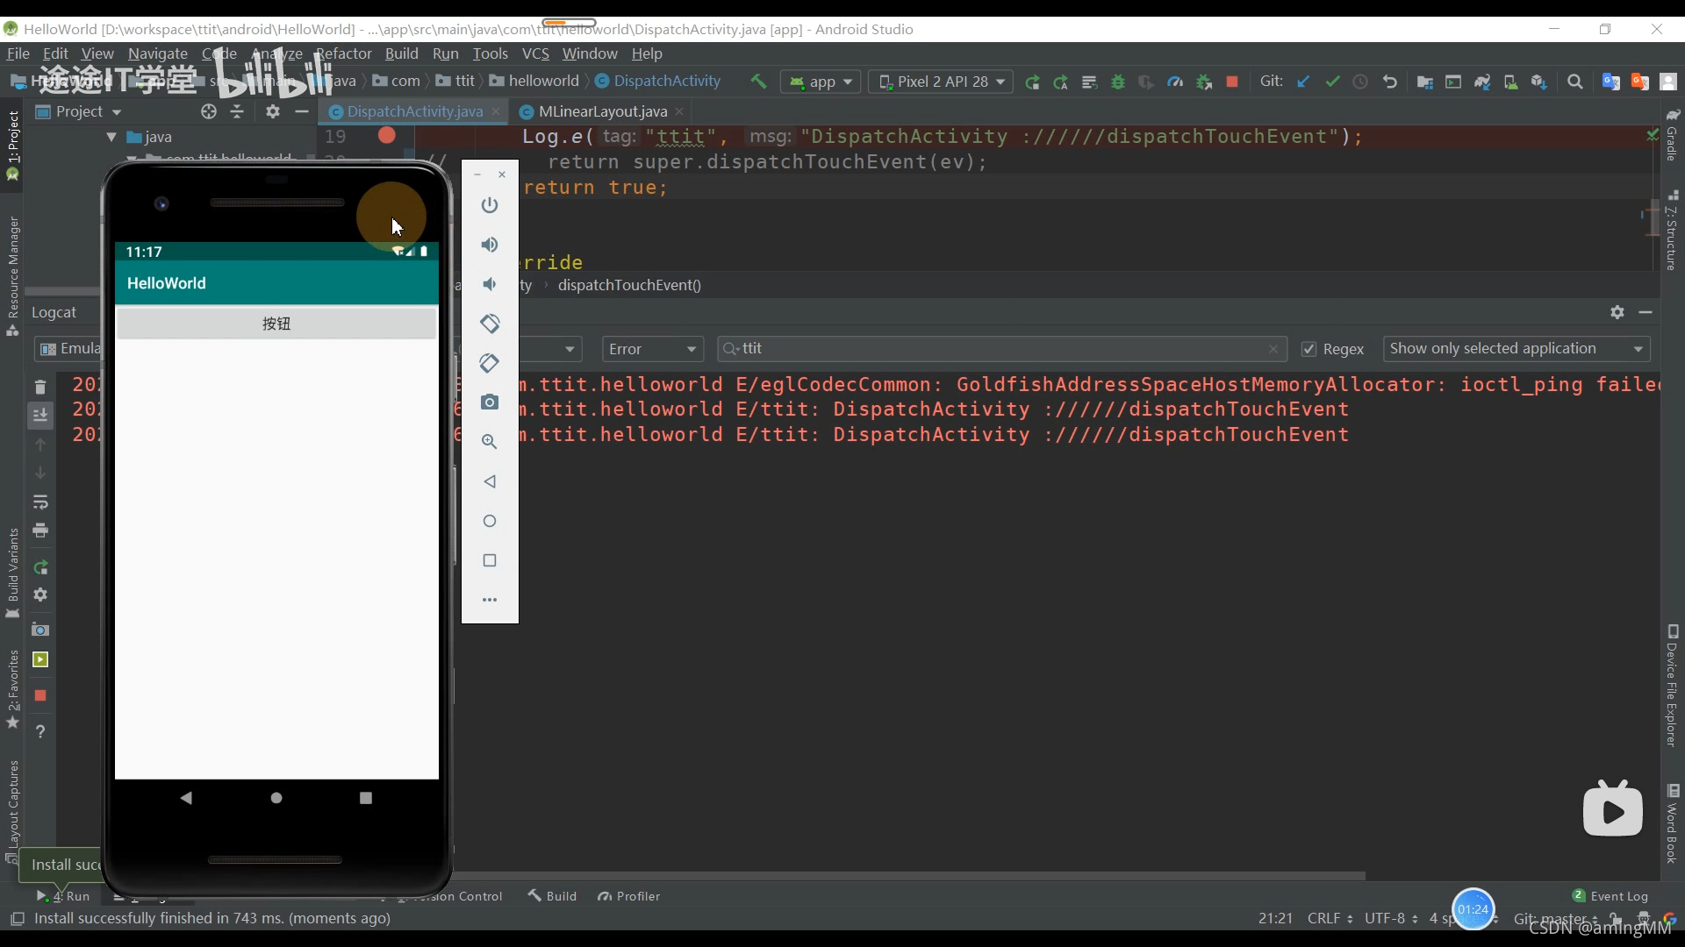Tap emulator Back triangle in side toolbar
This screenshot has width=1685, height=947.
(490, 481)
